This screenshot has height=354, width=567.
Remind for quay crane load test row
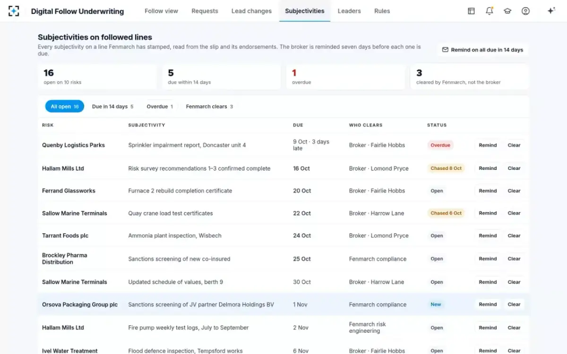tap(488, 213)
